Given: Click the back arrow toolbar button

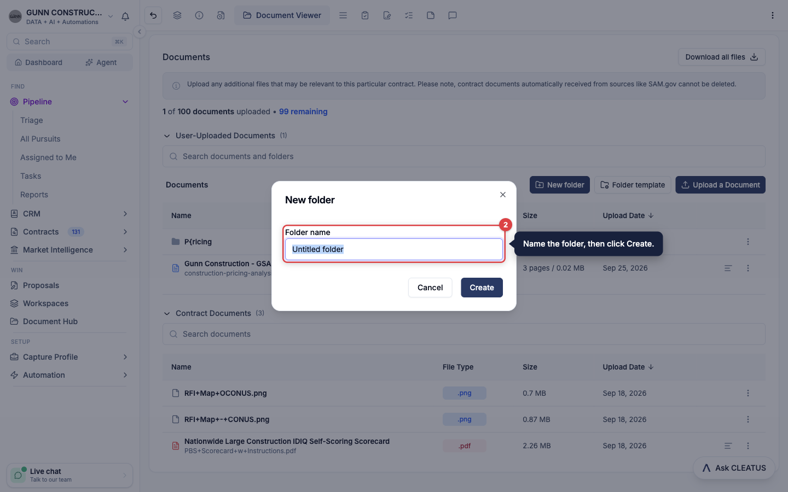Looking at the screenshot, I should point(153,15).
